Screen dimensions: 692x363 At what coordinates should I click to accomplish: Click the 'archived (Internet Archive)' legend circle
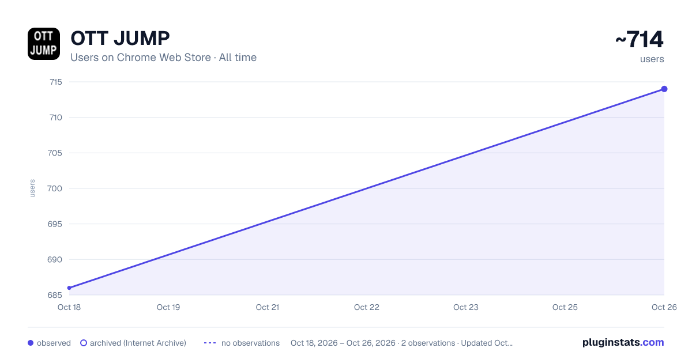point(84,343)
